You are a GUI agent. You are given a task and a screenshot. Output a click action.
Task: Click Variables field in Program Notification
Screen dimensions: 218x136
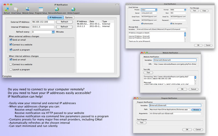(x=175, y=106)
